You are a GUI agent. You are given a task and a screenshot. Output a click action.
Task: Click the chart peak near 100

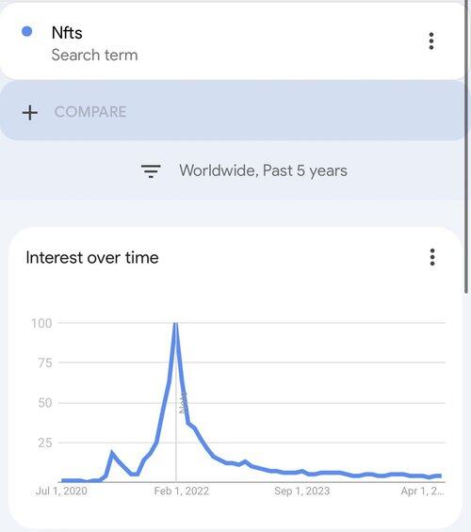pos(175,324)
